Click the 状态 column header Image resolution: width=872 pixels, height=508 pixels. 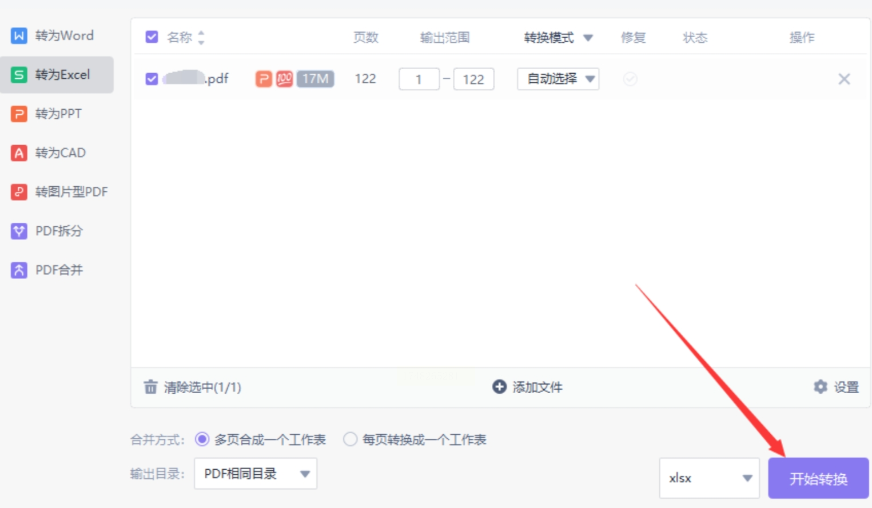(x=695, y=38)
